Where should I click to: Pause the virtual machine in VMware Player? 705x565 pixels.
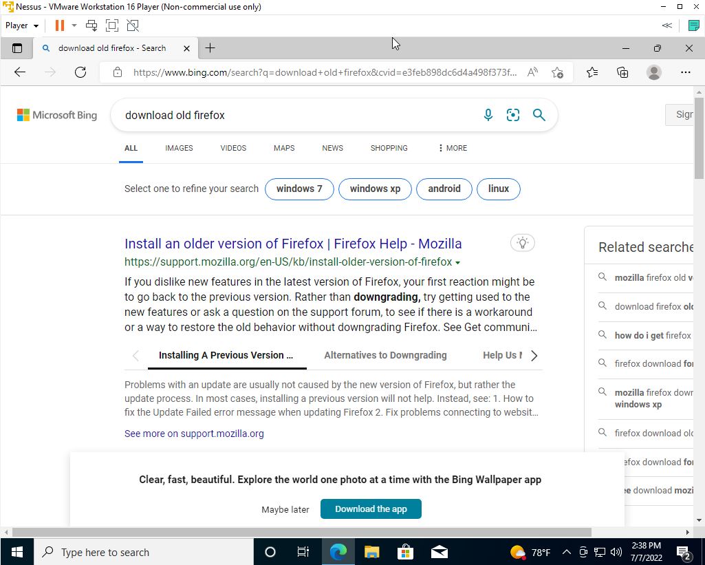tap(59, 25)
